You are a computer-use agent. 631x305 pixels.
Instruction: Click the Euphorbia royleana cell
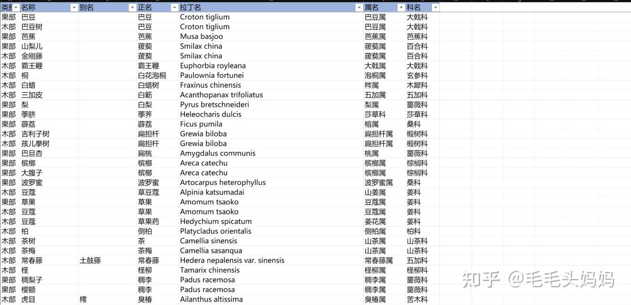pos(271,66)
